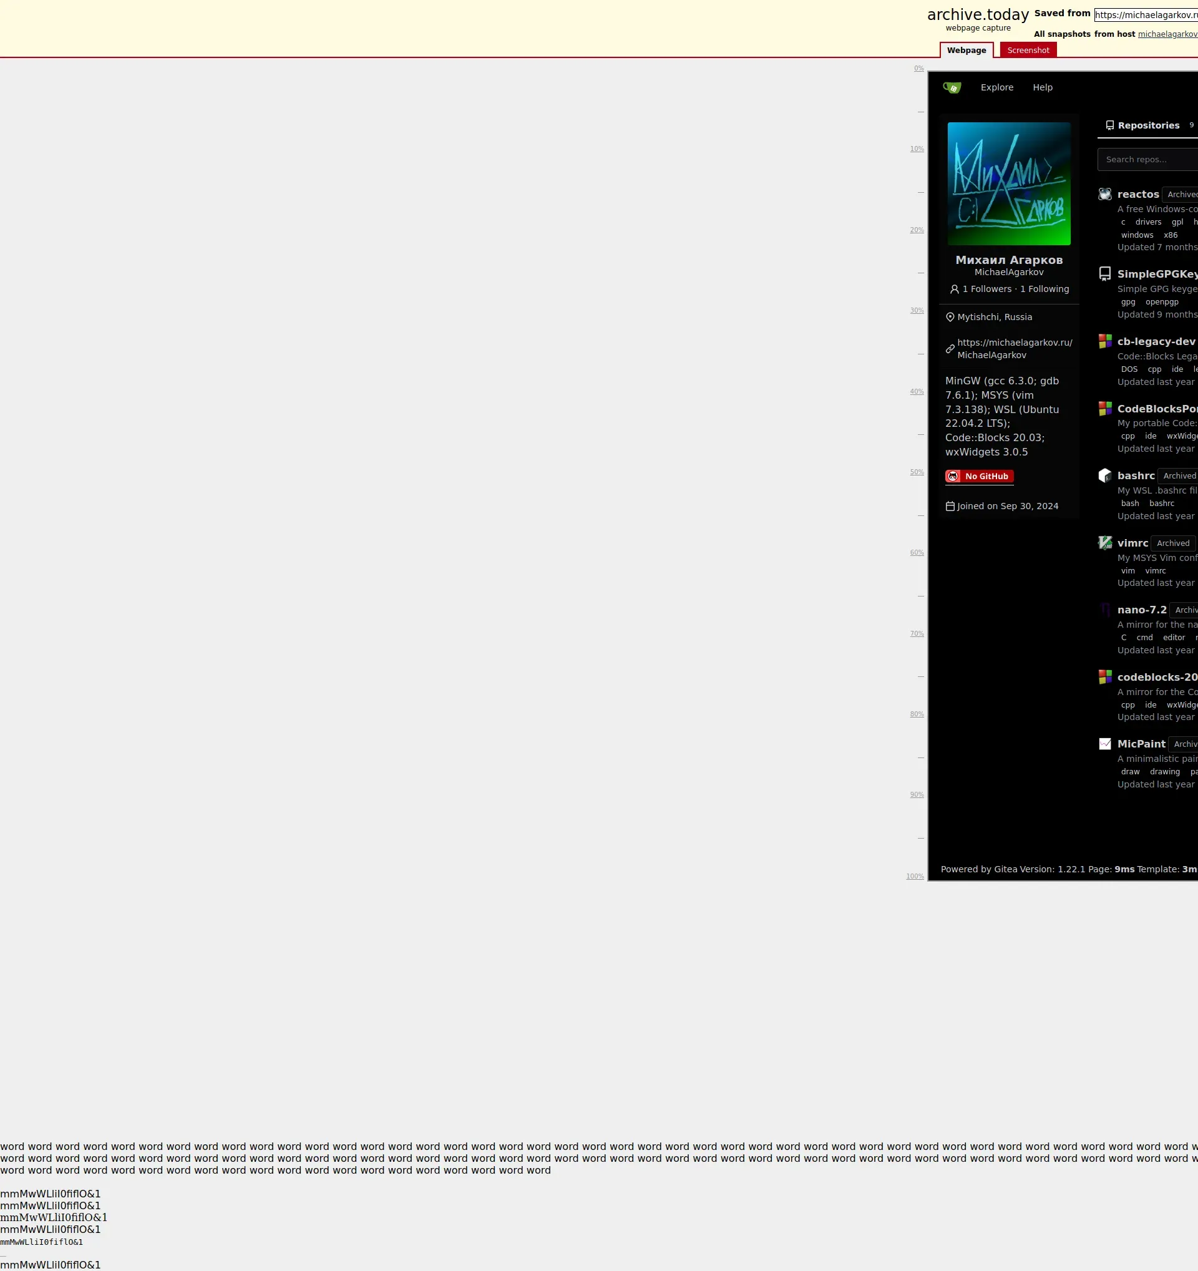1198x1271 pixels.
Task: Click the Gitea teacup logo icon
Action: 952,87
